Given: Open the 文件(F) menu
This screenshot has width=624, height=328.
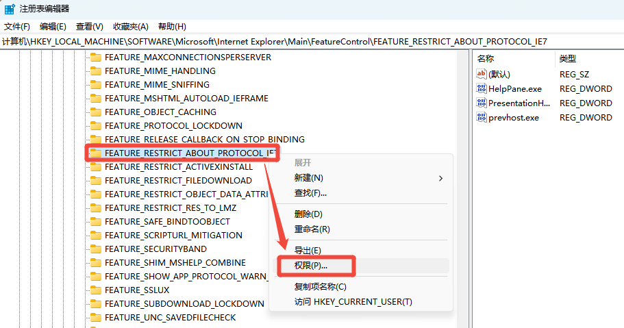Looking at the screenshot, I should (17, 26).
